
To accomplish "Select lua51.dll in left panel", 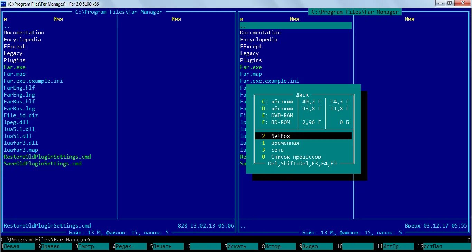I will click(18, 136).
